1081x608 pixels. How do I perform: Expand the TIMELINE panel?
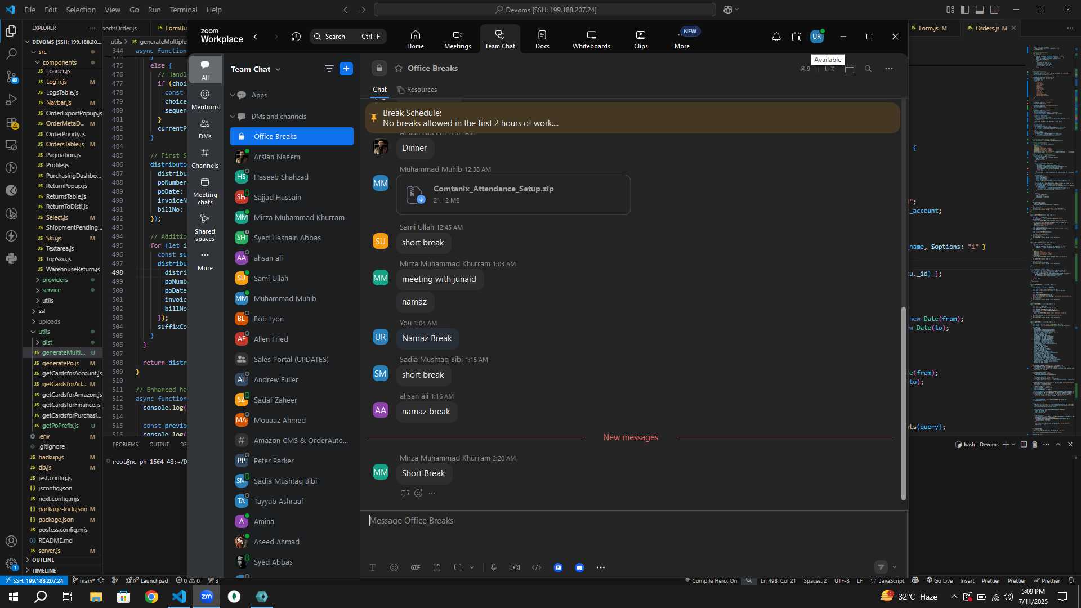[x=44, y=570]
